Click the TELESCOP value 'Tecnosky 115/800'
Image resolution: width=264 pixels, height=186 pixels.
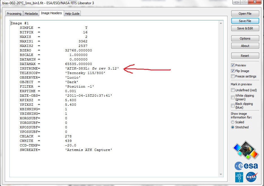point(85,73)
